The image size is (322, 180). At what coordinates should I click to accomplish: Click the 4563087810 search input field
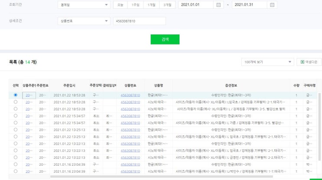tap(140, 21)
